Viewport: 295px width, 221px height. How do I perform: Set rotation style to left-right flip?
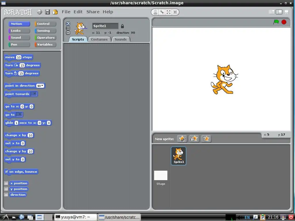click(68, 28)
